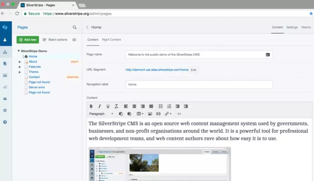Click the clear formatting icon
This screenshot has width=314, height=181.
(116, 106)
